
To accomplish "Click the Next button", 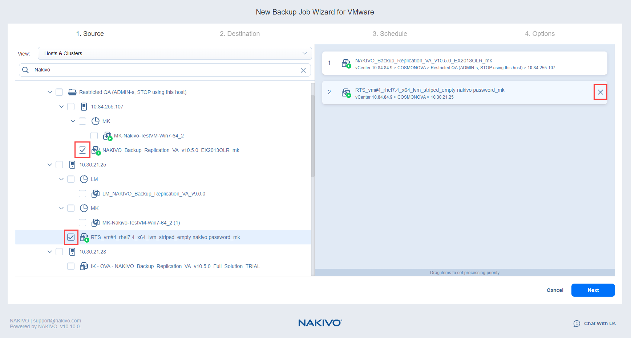I will pyautogui.click(x=593, y=290).
